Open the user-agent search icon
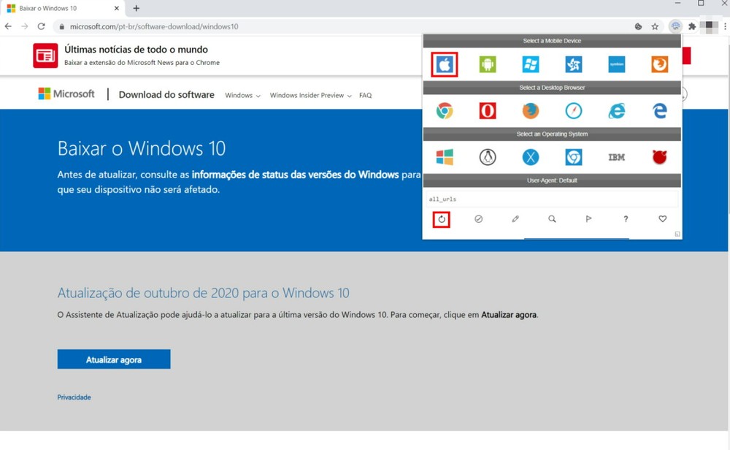The width and height of the screenshot is (730, 450). point(552,218)
